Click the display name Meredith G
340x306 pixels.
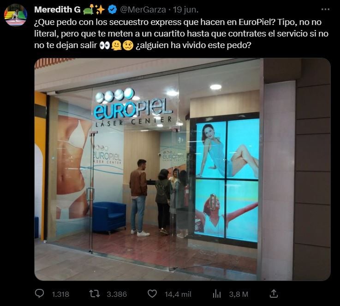click(57, 10)
